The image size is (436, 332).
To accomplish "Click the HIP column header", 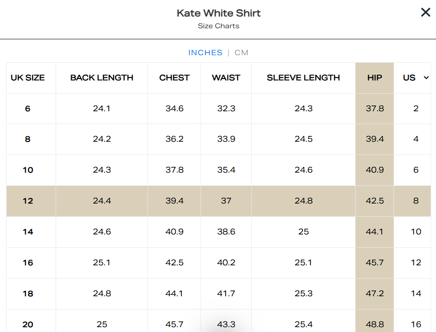I will coord(375,78).
